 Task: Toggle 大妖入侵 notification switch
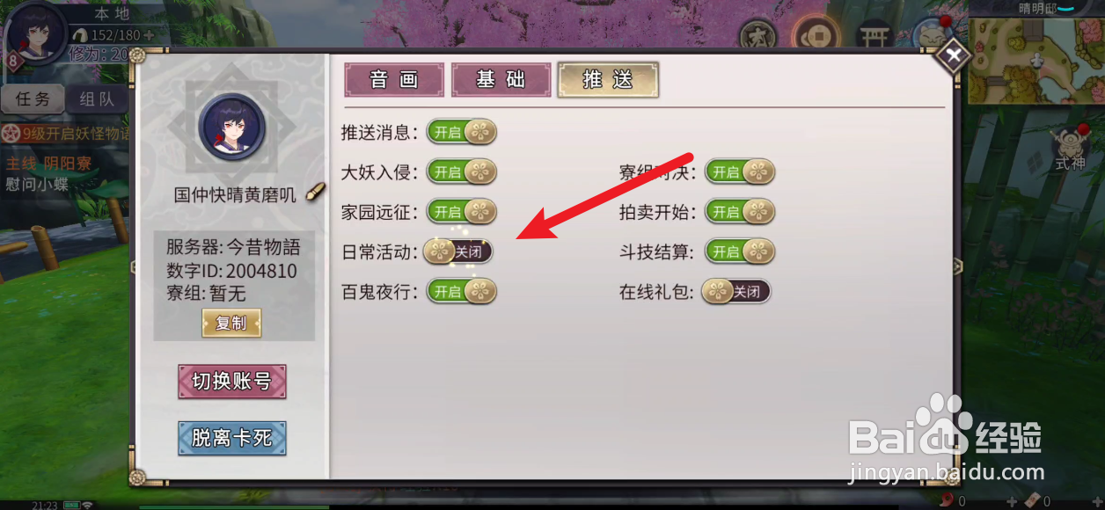tap(462, 172)
